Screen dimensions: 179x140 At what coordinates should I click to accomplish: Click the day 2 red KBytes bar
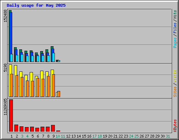(x=16, y=128)
